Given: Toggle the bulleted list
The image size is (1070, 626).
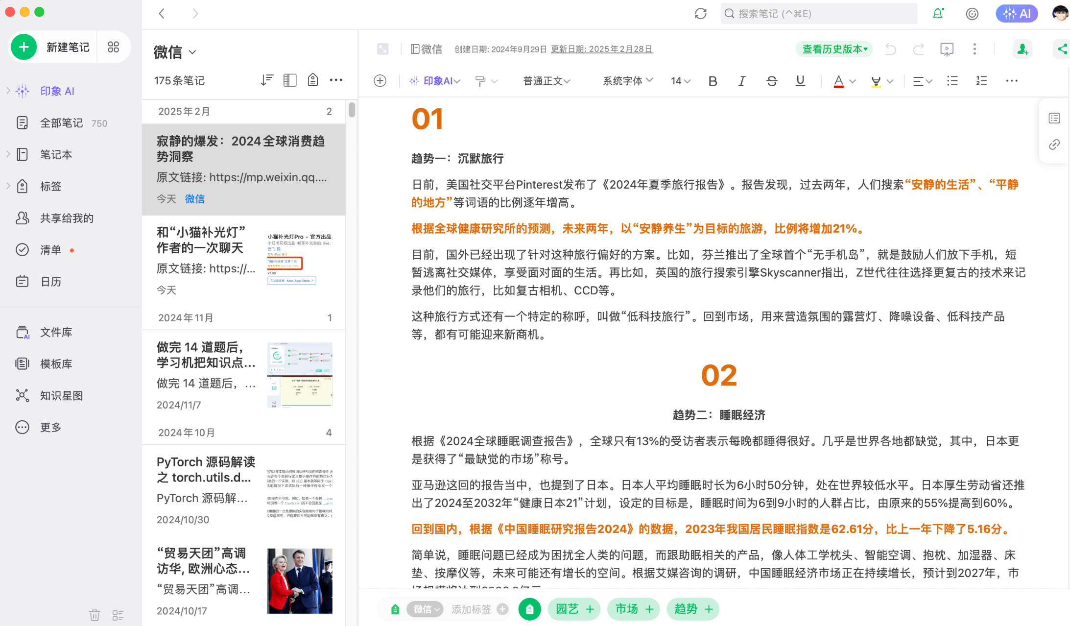Looking at the screenshot, I should (952, 81).
